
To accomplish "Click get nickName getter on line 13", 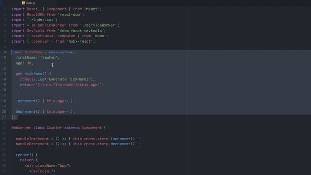I will [31, 74].
